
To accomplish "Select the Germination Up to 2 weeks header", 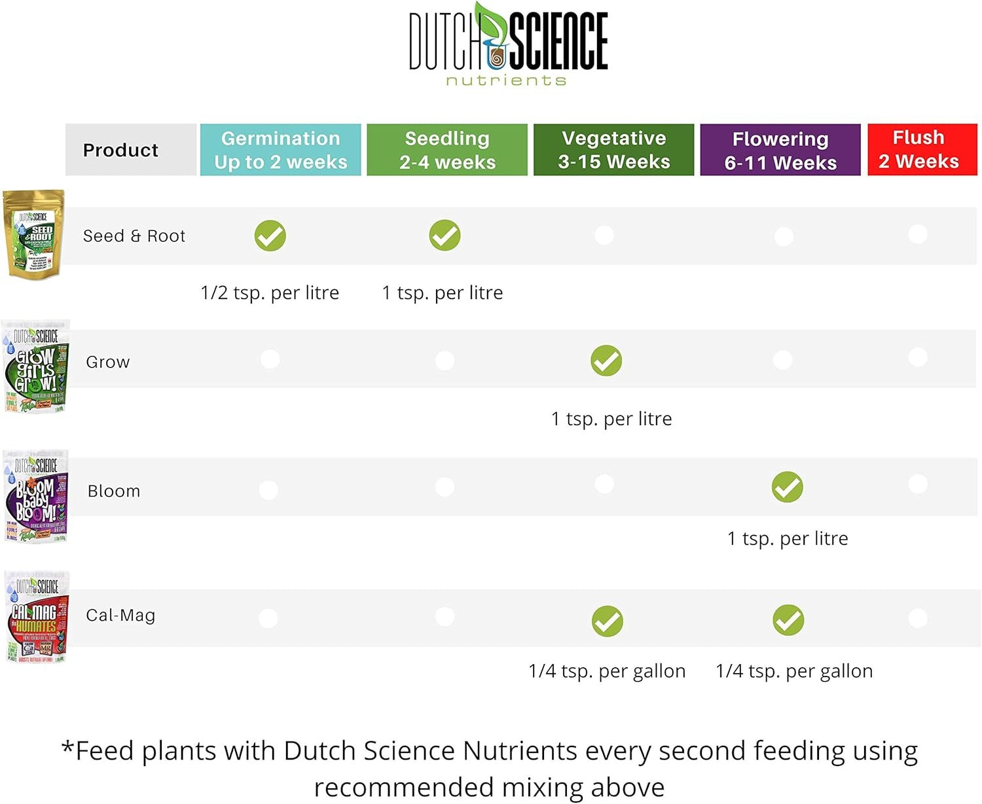I will pyautogui.click(x=281, y=150).
